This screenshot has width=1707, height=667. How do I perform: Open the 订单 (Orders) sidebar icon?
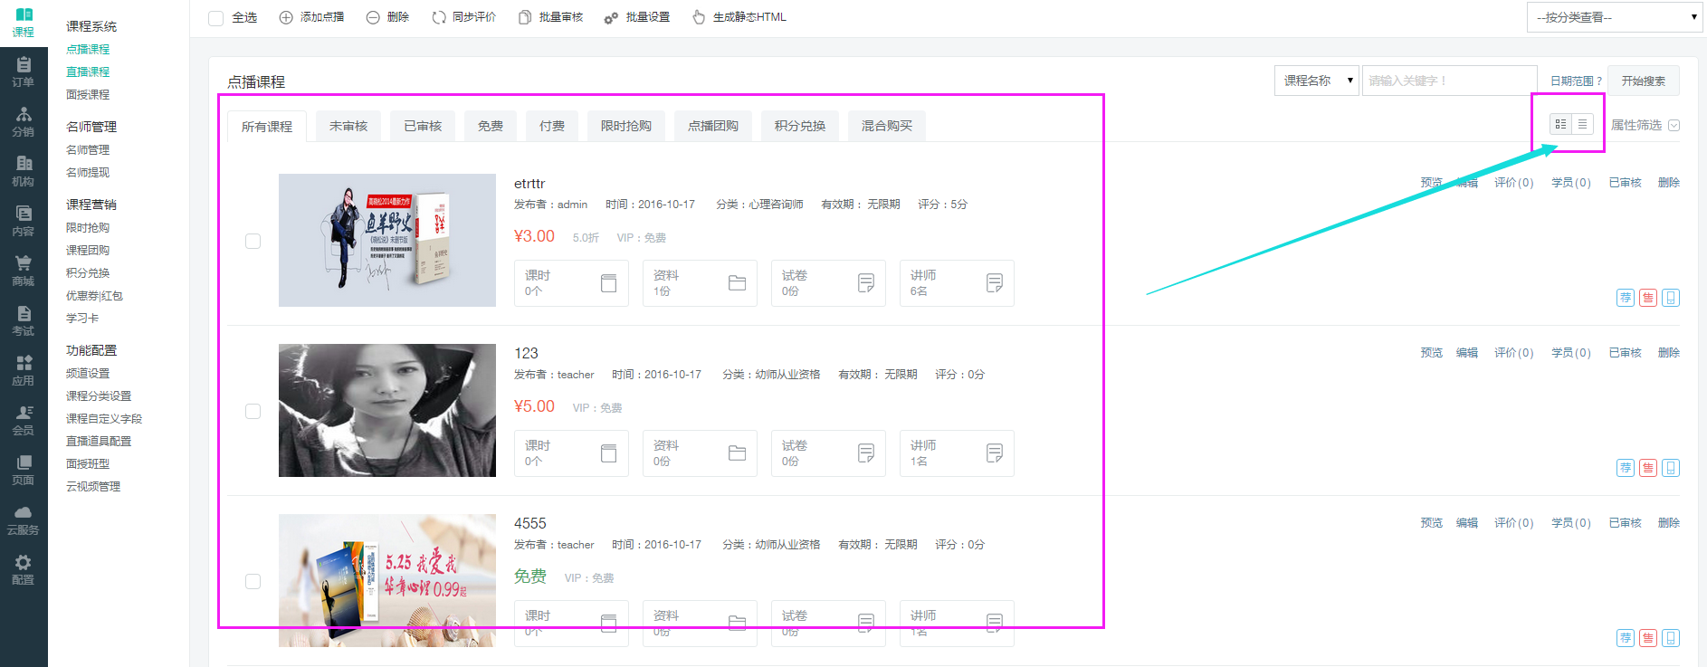24,71
